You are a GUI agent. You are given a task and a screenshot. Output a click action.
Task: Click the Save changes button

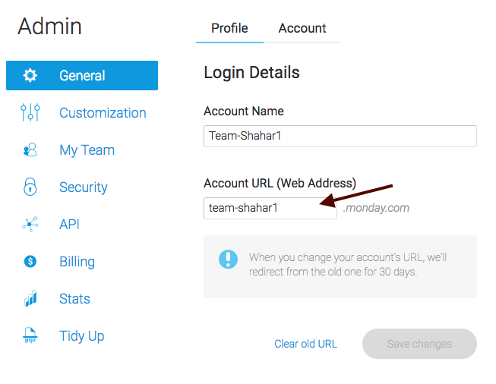click(x=419, y=344)
